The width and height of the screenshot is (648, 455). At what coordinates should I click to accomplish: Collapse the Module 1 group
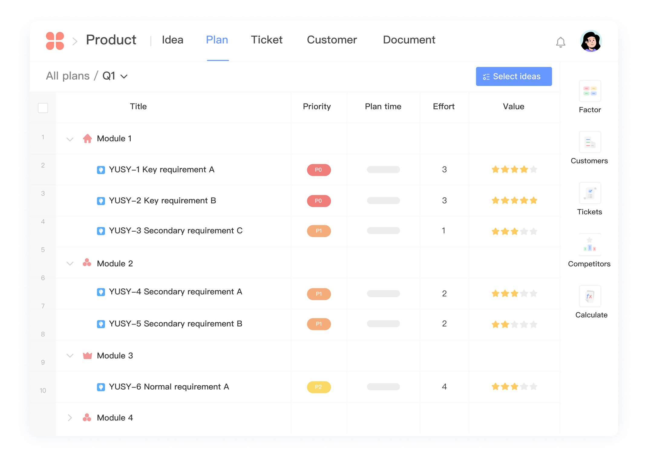[70, 139]
